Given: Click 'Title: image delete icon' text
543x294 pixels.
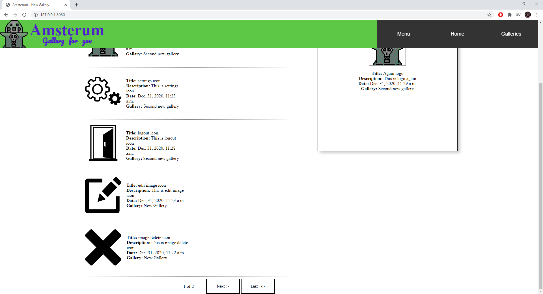Looking at the screenshot, I should click(148, 238).
